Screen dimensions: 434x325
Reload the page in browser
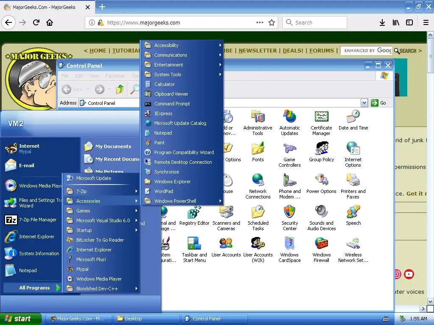(36, 22)
